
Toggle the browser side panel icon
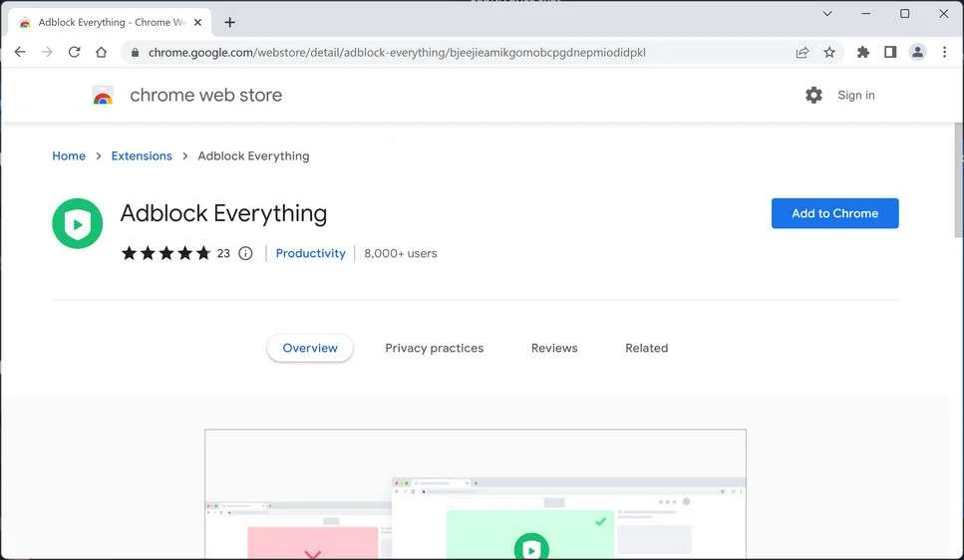tap(890, 52)
